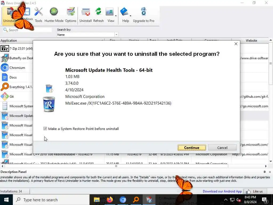The image size is (273, 205).
Task: Open File Explorer from taskbar
Action: click(97, 200)
